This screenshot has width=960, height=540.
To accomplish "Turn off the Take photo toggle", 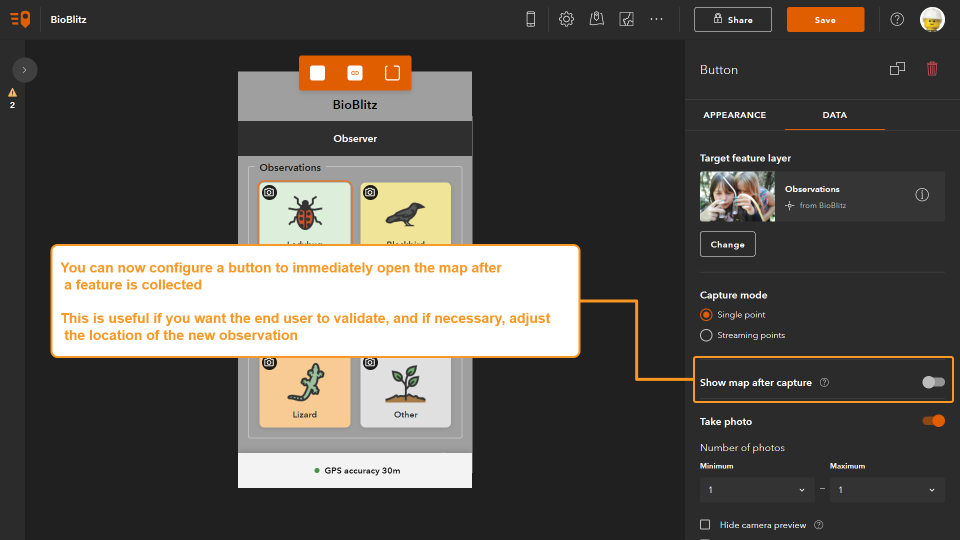I will (933, 421).
